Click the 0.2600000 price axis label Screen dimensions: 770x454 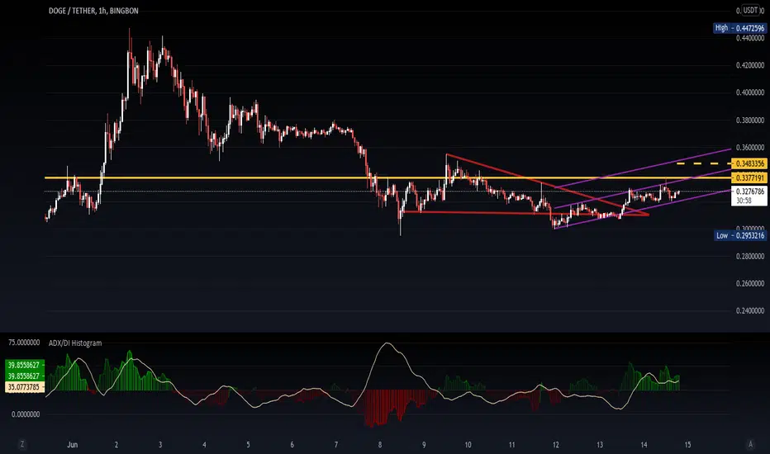[750, 283]
